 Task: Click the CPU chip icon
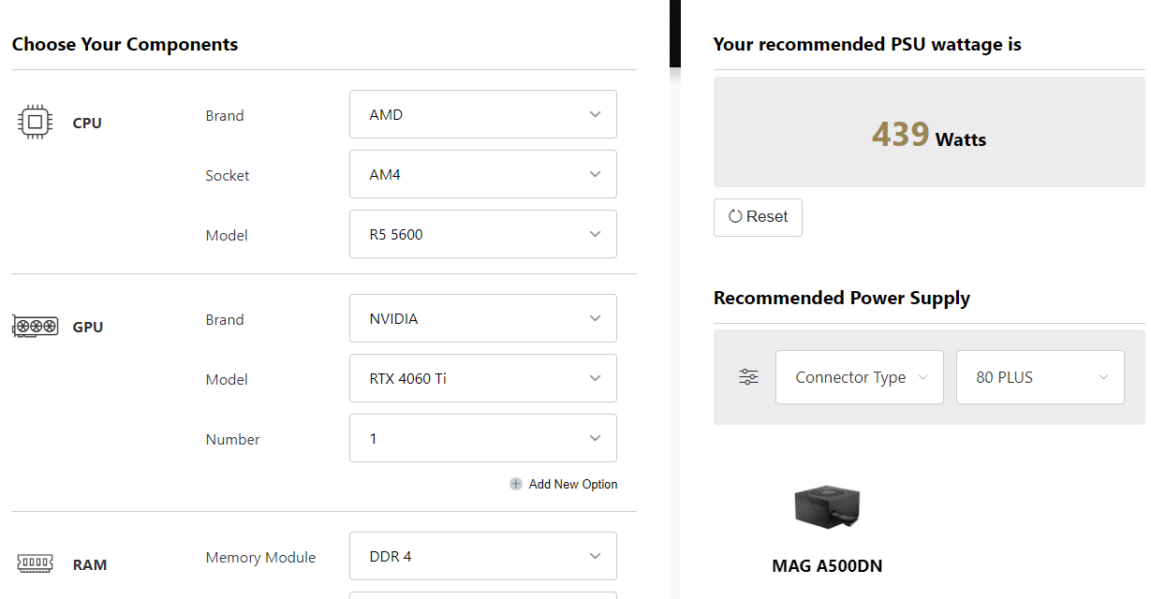[x=36, y=122]
